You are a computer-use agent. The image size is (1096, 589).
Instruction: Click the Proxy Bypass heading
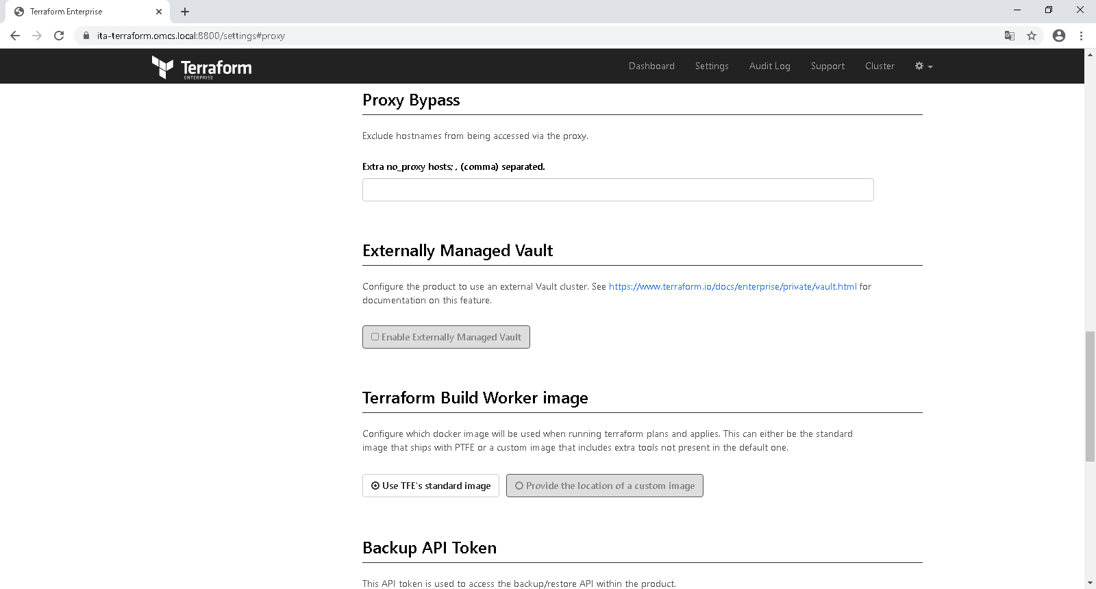pos(411,100)
